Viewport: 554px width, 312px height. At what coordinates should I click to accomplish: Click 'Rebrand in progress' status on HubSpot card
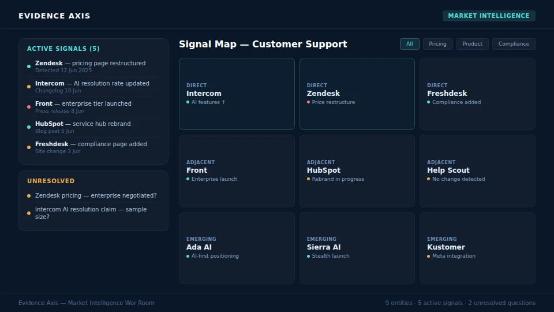pos(335,179)
